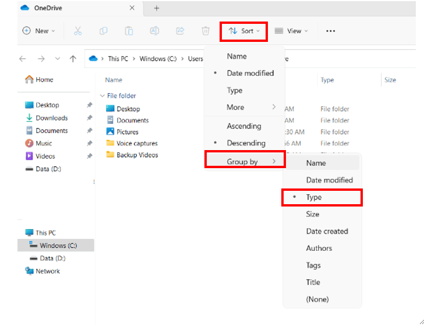Group by Type in submenu
This screenshot has height=331, width=424.
point(321,197)
